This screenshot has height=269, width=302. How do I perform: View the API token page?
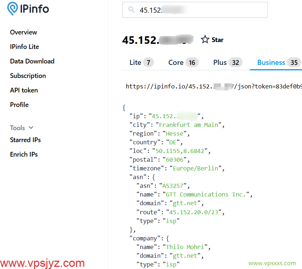(24, 90)
